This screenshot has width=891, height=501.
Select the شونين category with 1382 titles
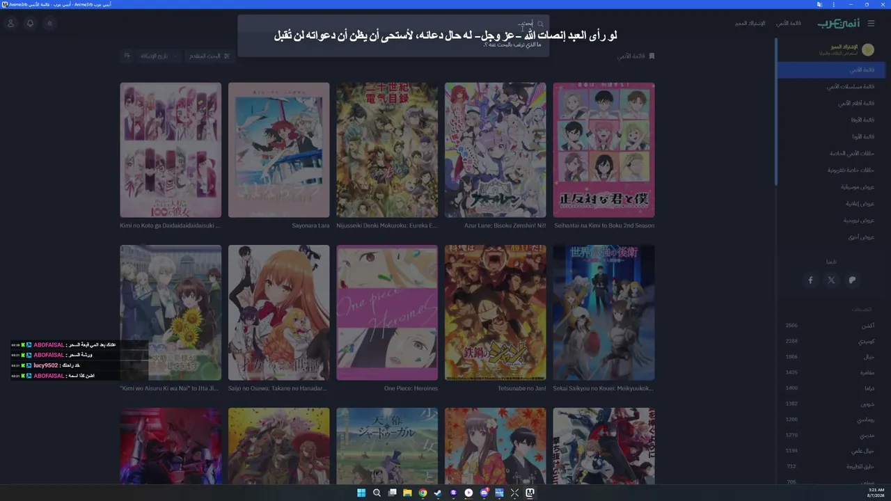[830, 404]
